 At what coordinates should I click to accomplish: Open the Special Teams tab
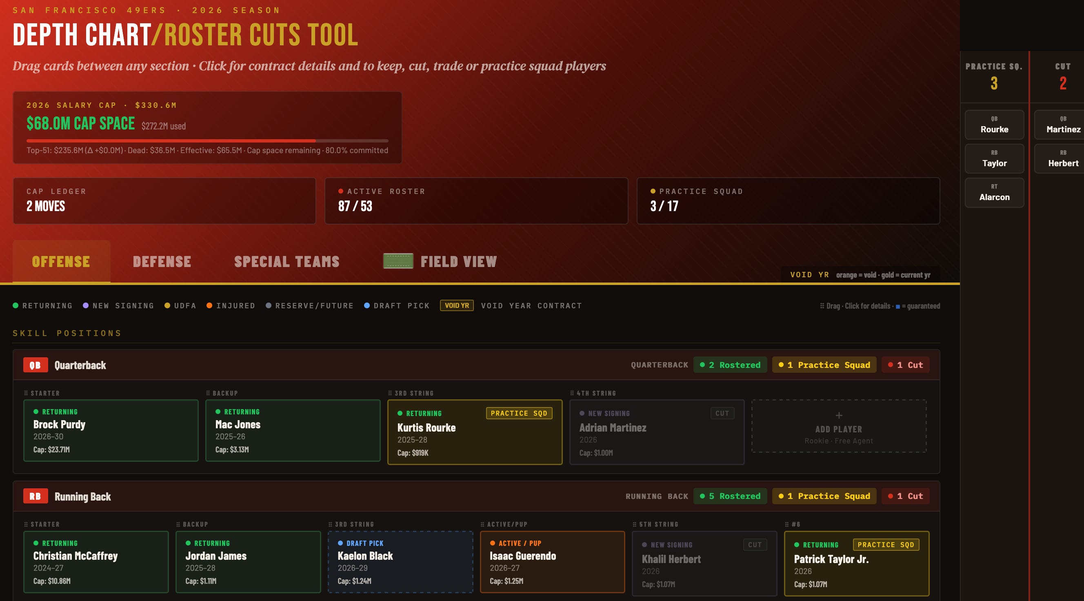[287, 261]
